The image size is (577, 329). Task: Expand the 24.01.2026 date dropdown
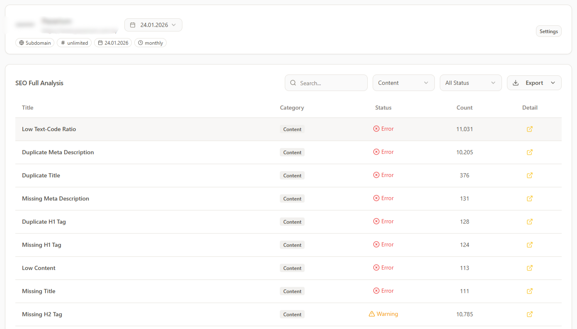[153, 25]
